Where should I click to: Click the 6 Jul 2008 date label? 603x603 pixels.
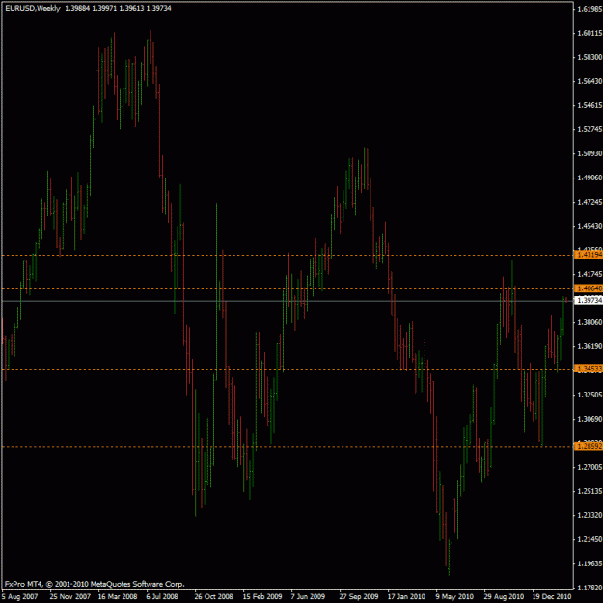click(x=162, y=596)
